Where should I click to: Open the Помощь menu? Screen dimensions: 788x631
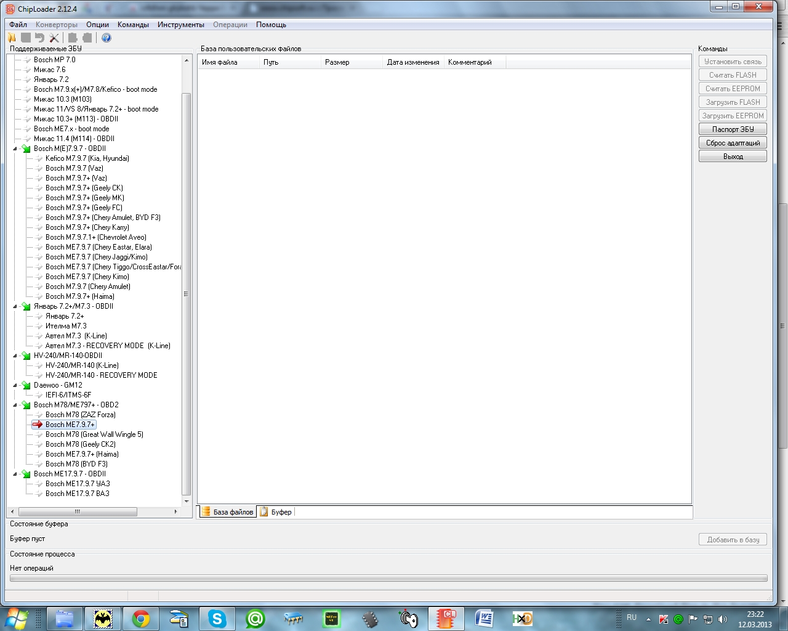(271, 25)
